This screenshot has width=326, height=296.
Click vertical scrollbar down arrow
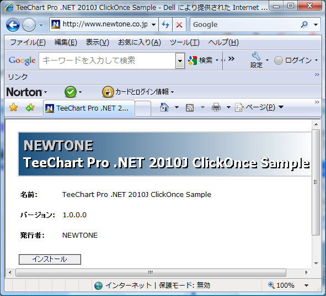pos(316,264)
